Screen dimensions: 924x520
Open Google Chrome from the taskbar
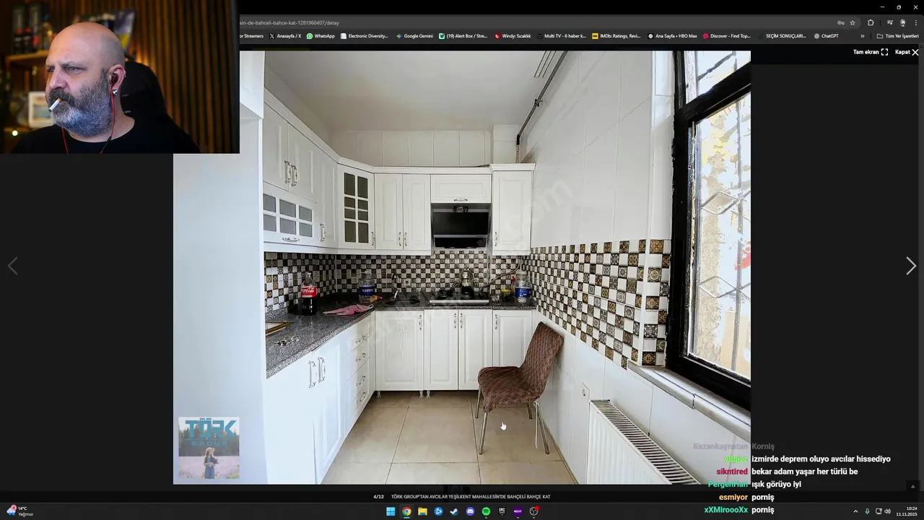point(406,511)
